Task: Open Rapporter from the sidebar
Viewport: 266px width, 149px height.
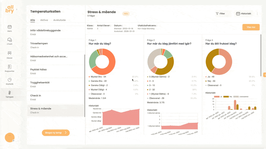Action: (10, 68)
